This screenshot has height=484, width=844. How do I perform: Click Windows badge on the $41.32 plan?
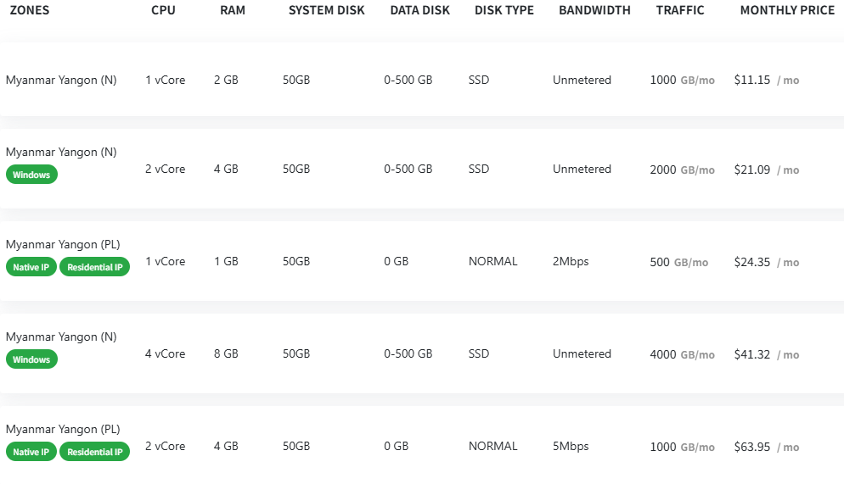click(31, 359)
